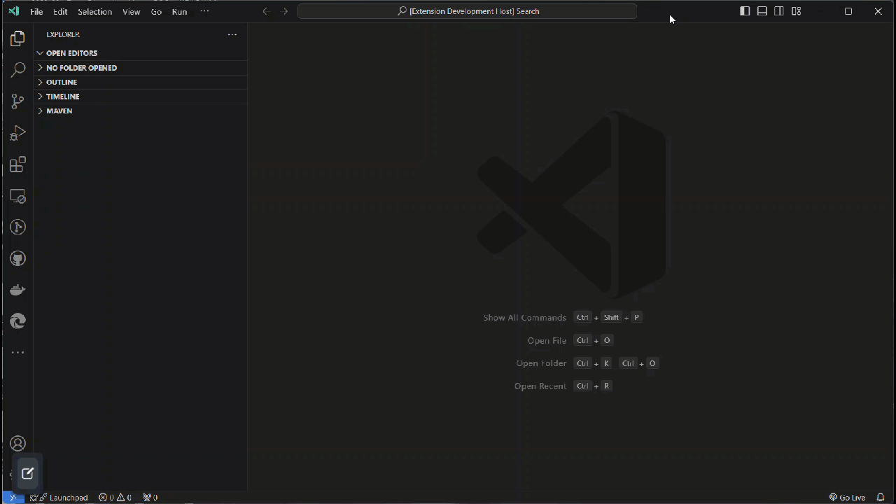896x504 pixels.
Task: Open the Explorer view in activity bar
Action: [x=17, y=39]
